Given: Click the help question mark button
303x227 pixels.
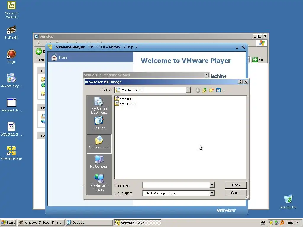Looking at the screenshot, I should [240, 82].
